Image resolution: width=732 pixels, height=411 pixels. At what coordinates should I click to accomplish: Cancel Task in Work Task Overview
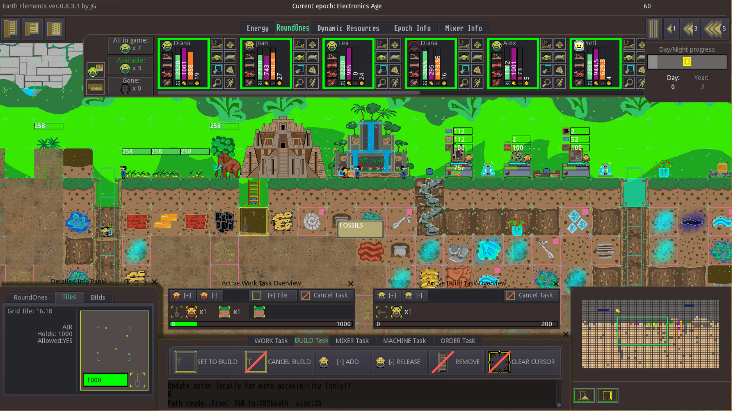pyautogui.click(x=325, y=295)
